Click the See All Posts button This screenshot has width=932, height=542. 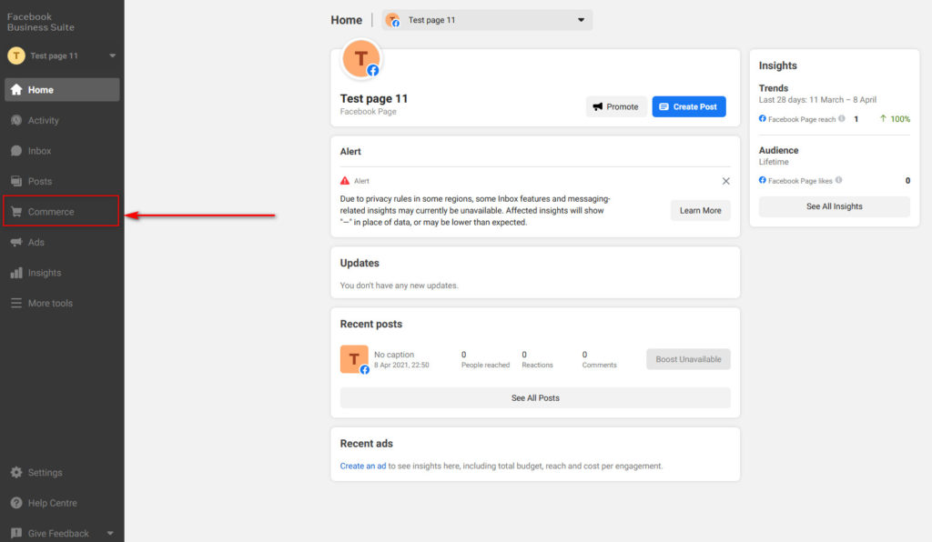point(535,397)
